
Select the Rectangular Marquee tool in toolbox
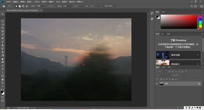(2, 17)
